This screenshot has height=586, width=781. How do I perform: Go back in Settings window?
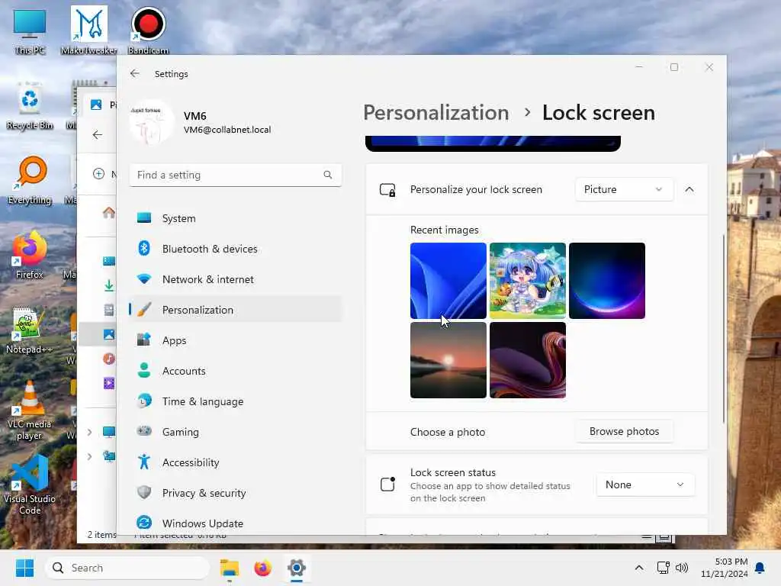click(134, 74)
